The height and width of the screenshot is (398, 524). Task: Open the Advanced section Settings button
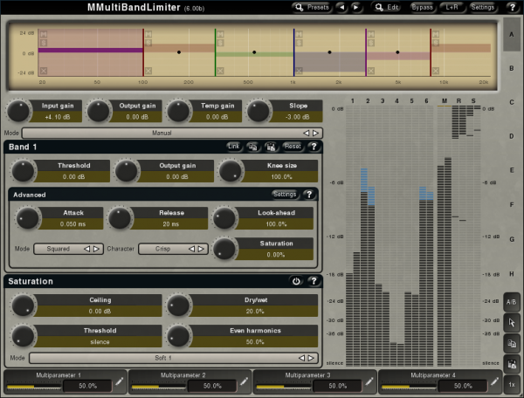(285, 194)
